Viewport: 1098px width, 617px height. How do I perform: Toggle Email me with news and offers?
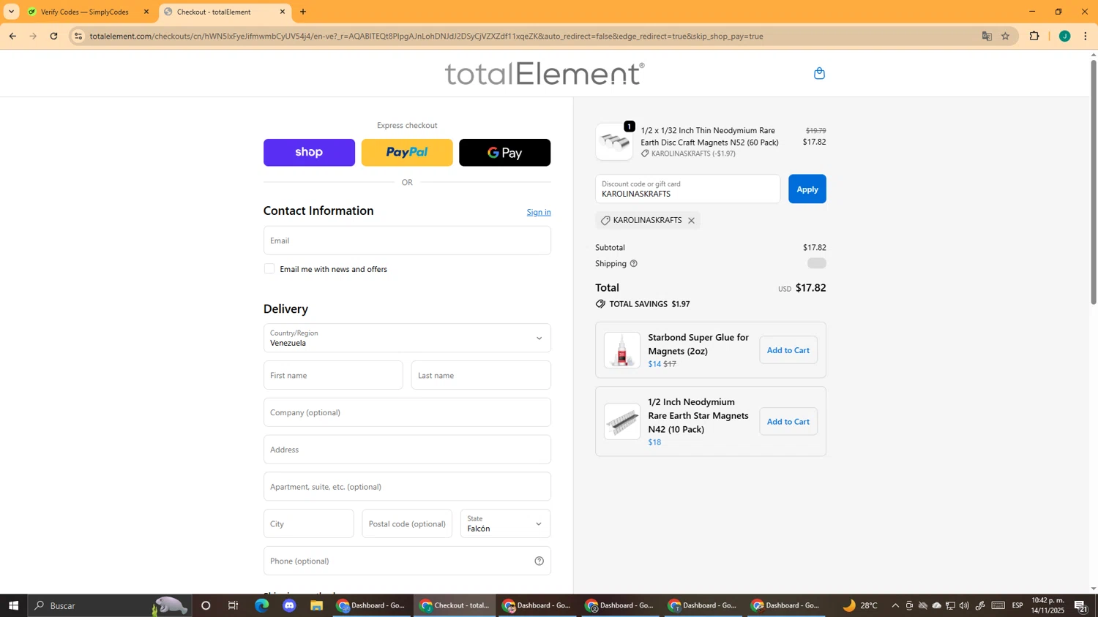pos(269,269)
